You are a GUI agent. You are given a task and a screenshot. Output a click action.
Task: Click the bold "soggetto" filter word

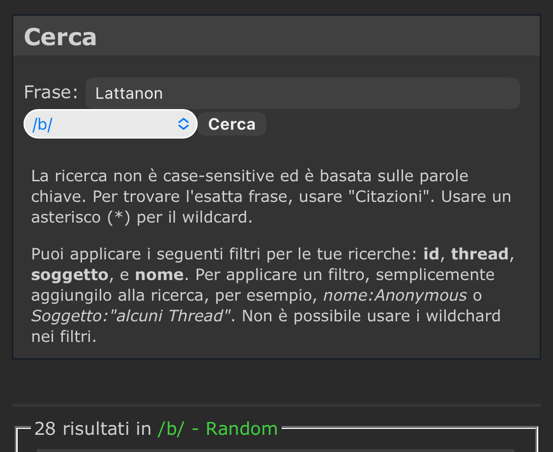click(69, 275)
